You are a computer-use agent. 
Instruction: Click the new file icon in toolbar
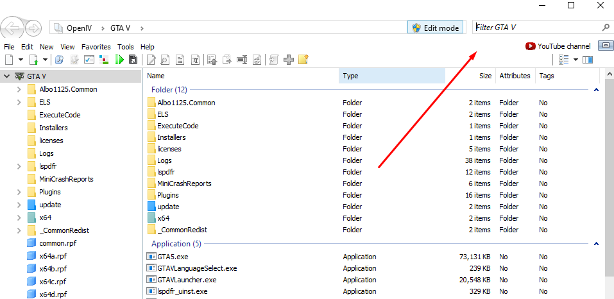pos(9,60)
